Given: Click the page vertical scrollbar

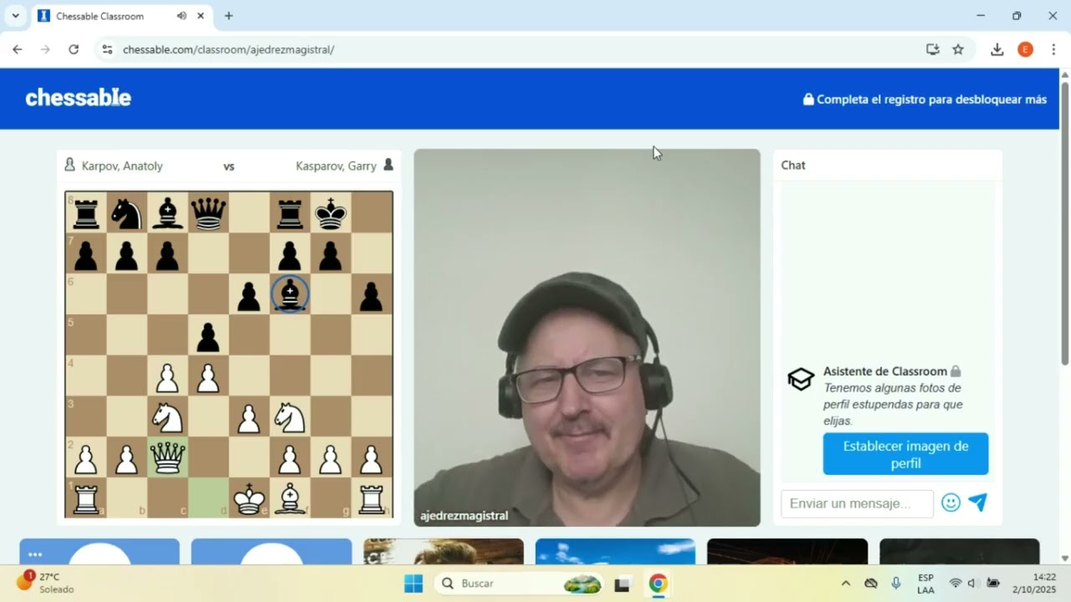Looking at the screenshot, I should pyautogui.click(x=1065, y=223).
